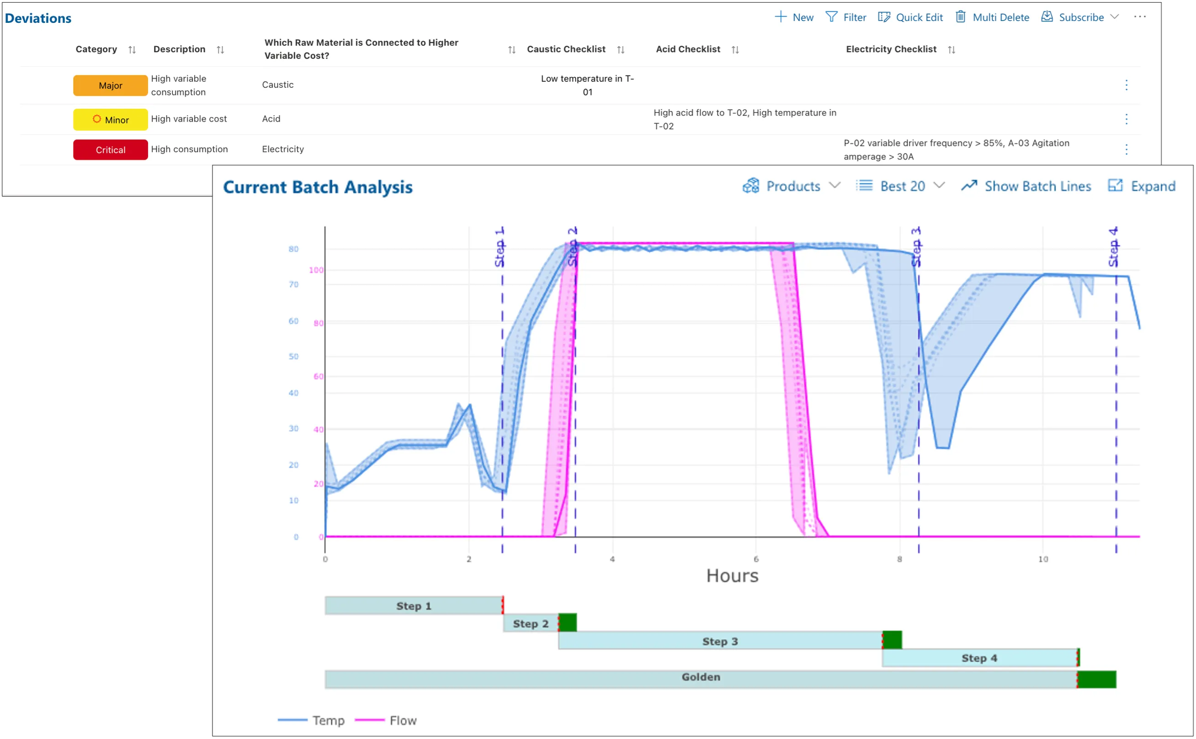Image resolution: width=1196 pixels, height=739 pixels.
Task: Click 'Low temperature in T-01' cell
Action: [588, 85]
